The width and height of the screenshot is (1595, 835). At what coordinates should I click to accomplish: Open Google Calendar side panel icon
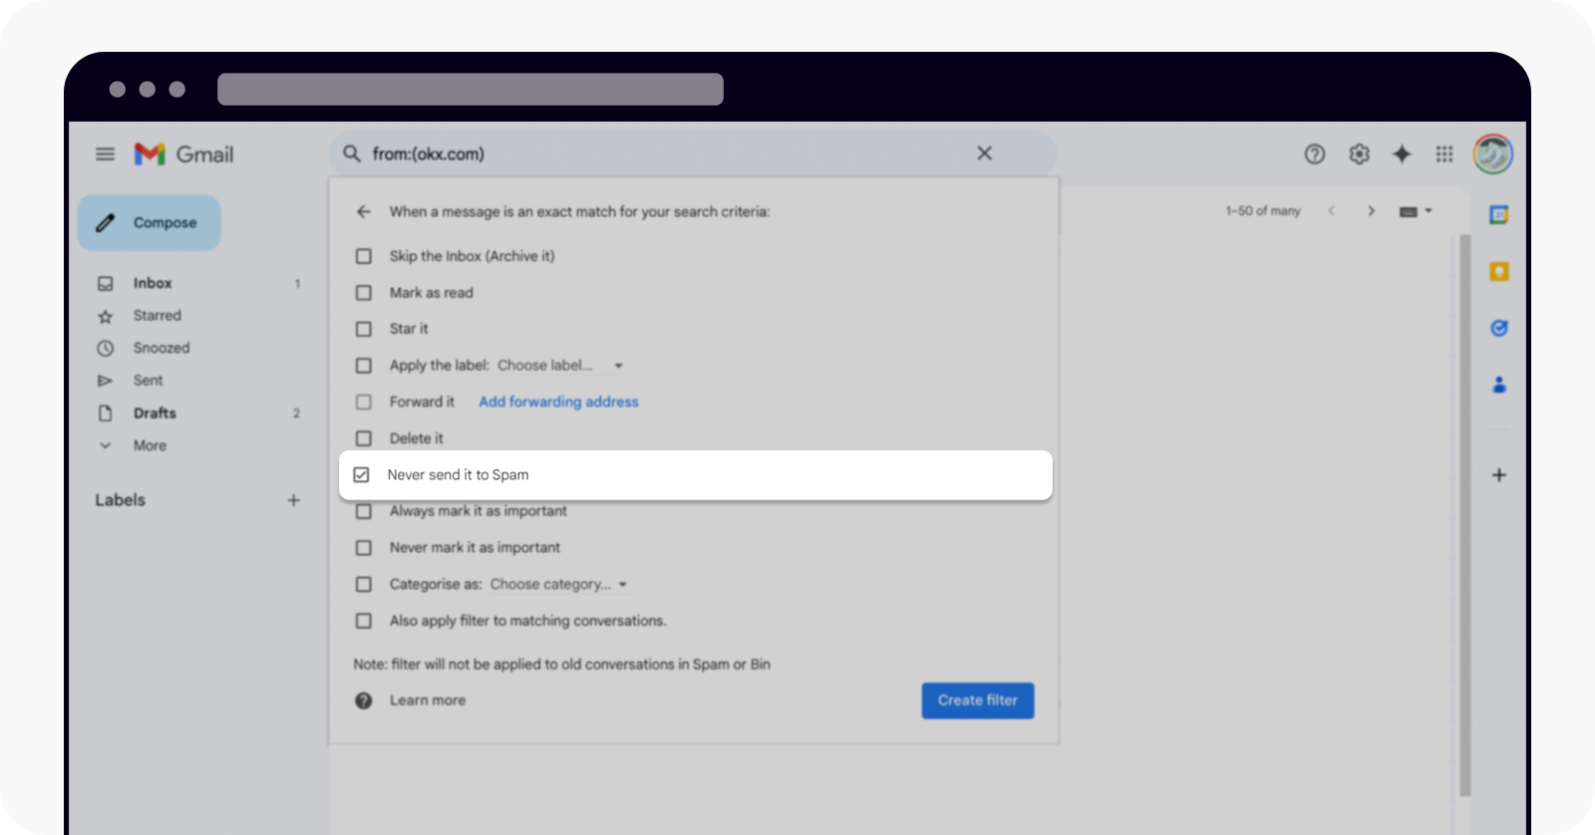pos(1499,214)
